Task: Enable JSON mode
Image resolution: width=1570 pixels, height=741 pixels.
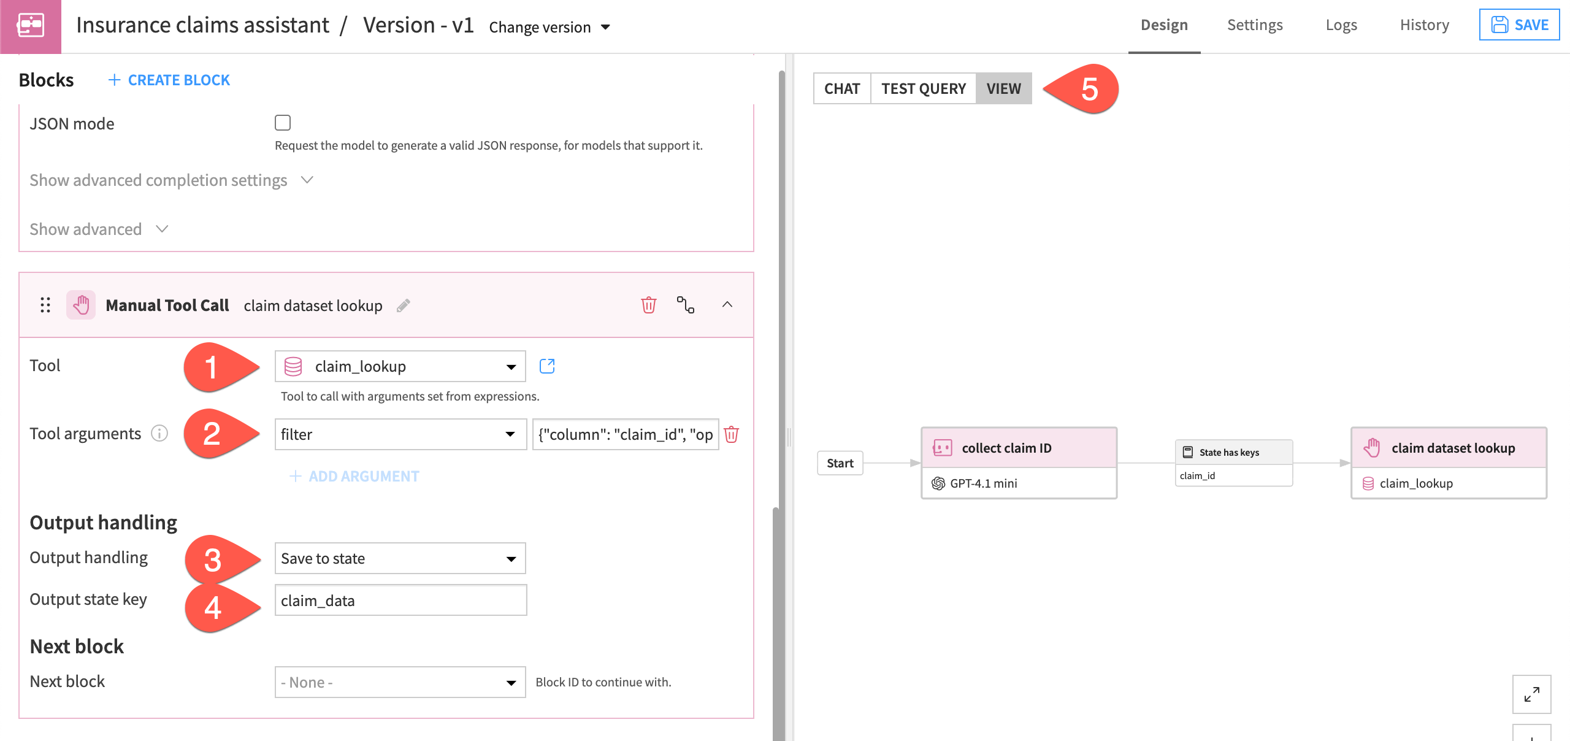Action: click(x=283, y=123)
